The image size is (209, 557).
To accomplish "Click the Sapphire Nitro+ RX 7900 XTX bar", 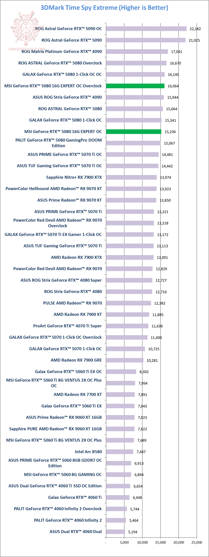I will point(131,177).
